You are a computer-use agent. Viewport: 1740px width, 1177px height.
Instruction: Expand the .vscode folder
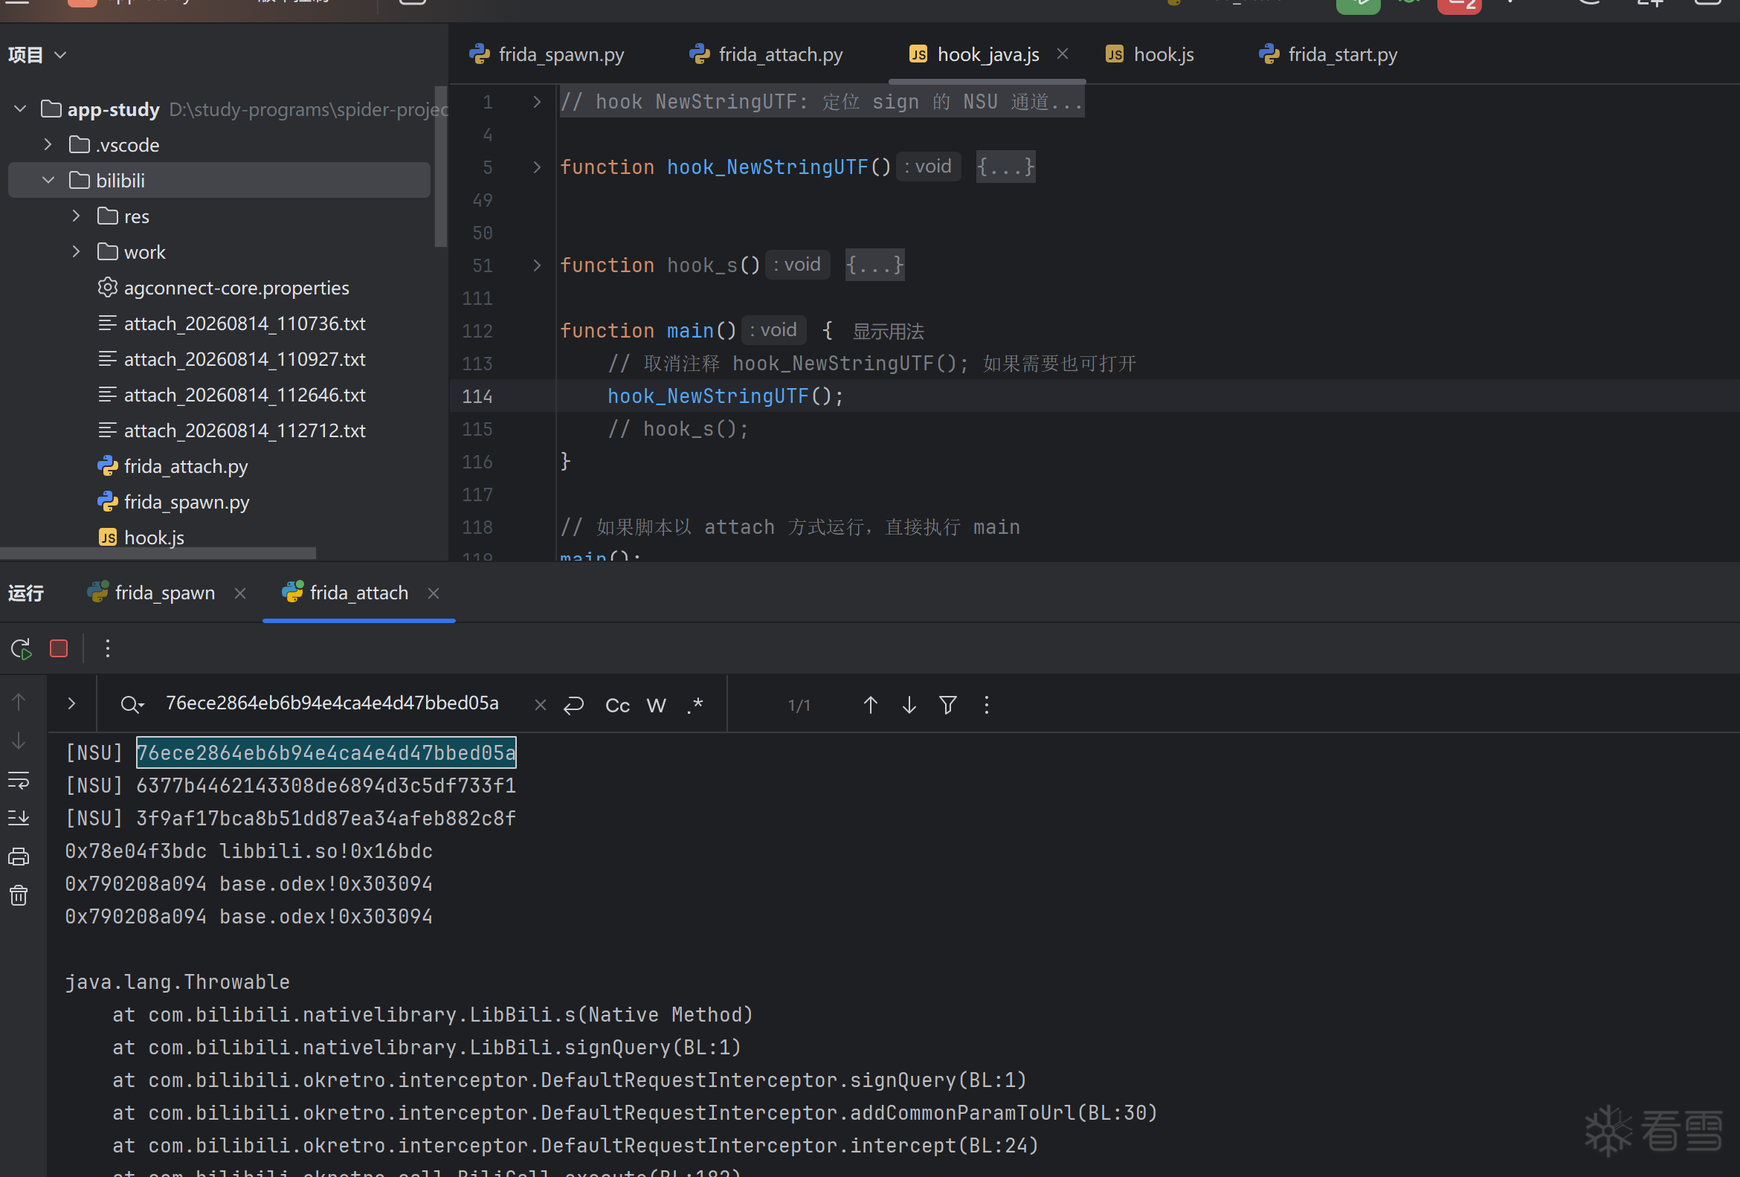48,144
